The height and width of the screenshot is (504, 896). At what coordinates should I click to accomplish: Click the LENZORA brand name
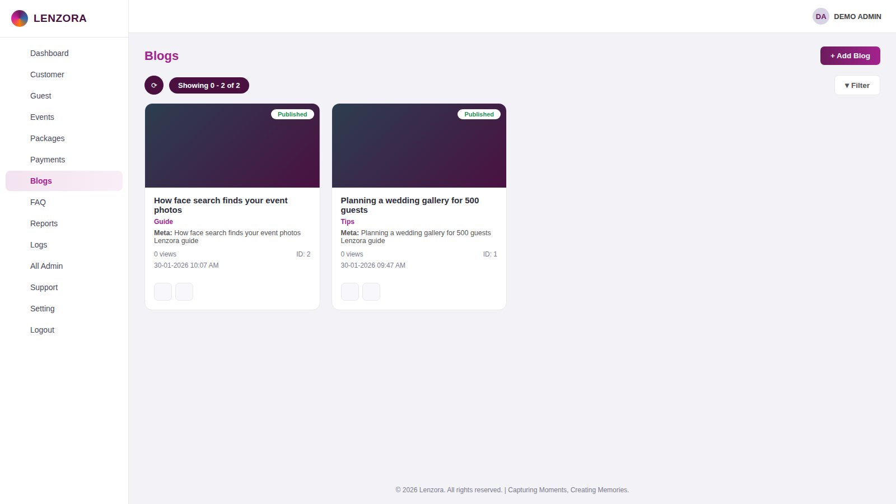(60, 18)
